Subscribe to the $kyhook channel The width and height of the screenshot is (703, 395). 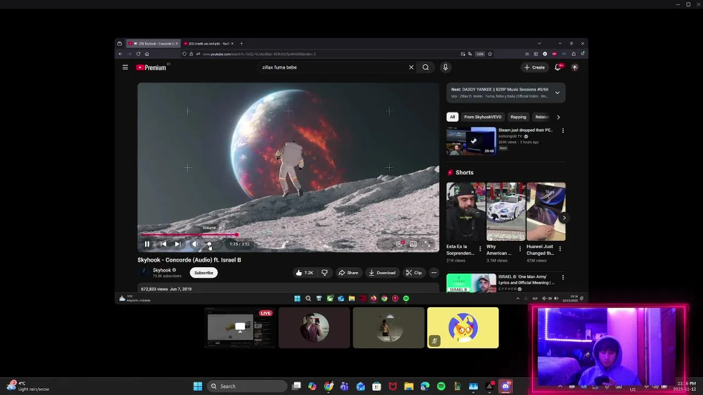pyautogui.click(x=203, y=273)
